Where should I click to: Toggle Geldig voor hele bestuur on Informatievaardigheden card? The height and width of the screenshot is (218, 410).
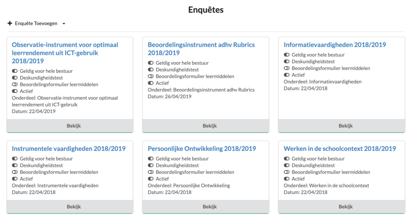tap(287, 54)
